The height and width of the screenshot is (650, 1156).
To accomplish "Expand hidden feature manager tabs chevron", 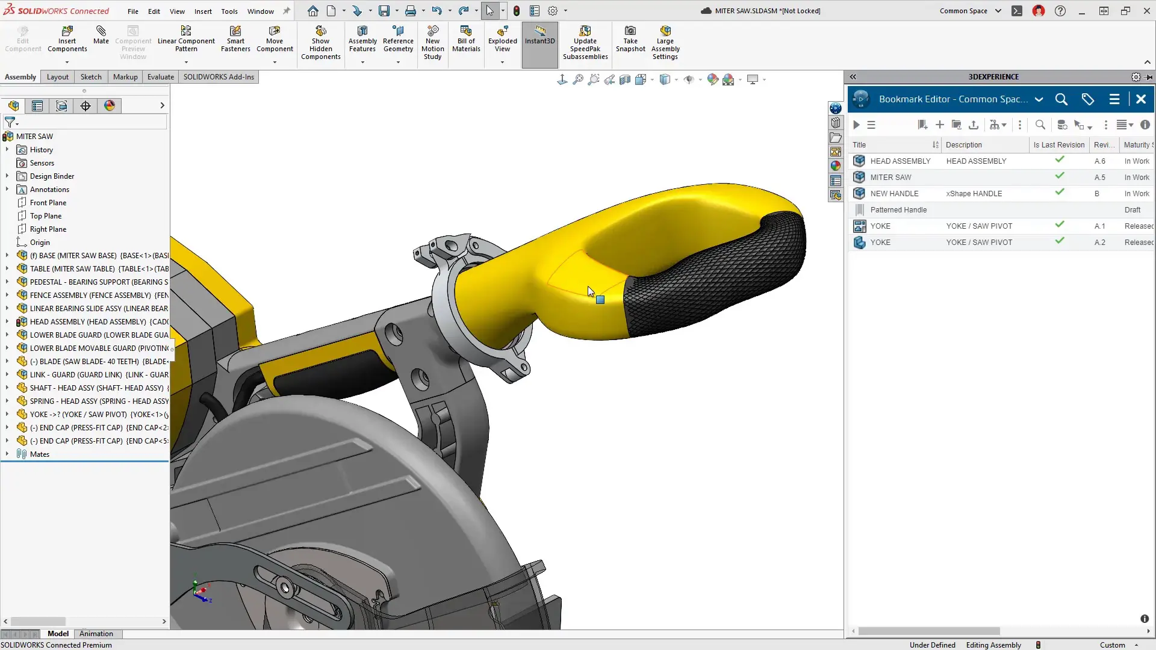I will pos(162,106).
